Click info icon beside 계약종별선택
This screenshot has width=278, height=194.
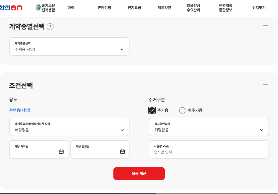point(50,27)
